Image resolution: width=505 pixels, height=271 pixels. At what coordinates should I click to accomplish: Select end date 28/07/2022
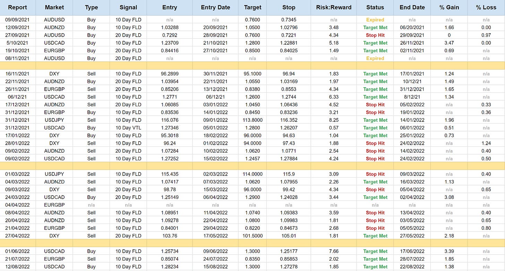[412, 259]
